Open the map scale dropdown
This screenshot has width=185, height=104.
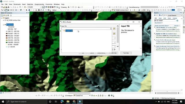(x=41, y=7)
